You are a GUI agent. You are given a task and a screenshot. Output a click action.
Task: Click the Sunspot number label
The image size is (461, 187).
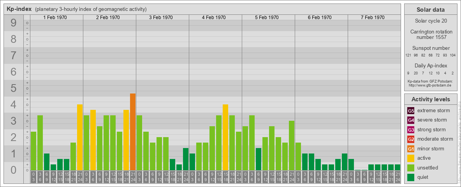(431, 48)
